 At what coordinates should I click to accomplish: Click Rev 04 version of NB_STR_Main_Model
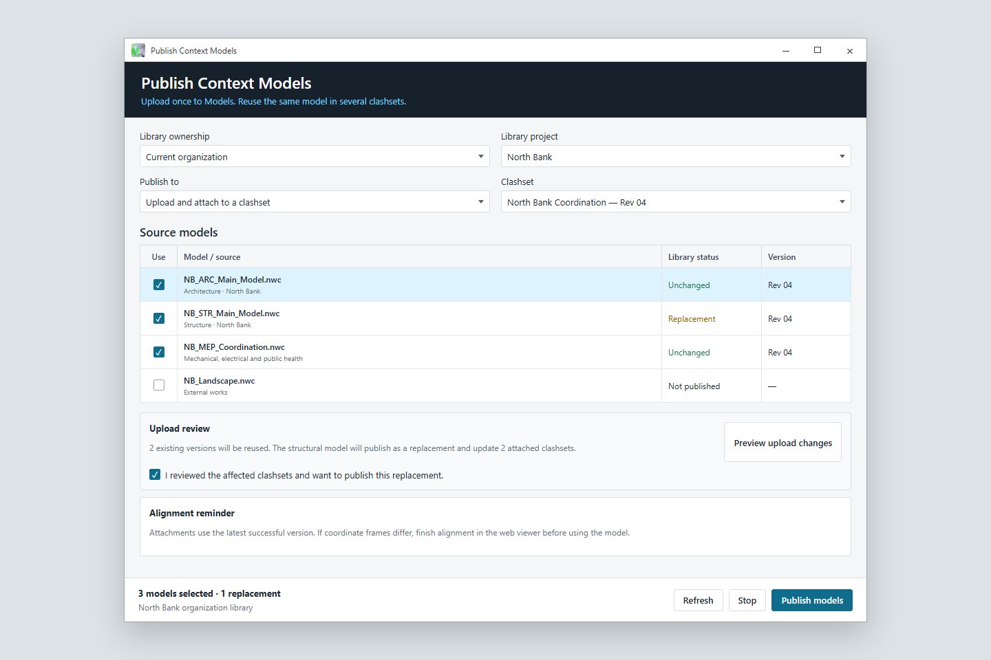780,319
